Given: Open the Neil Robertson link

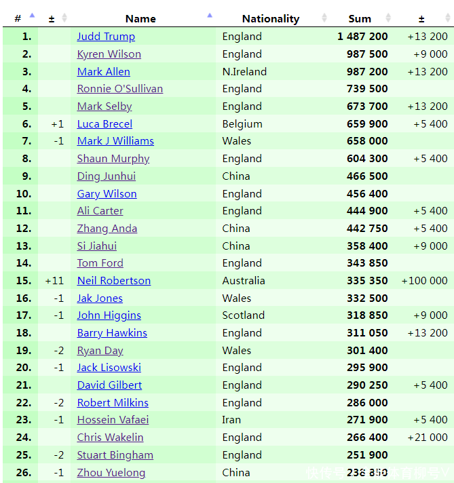Looking at the screenshot, I should 113,281.
